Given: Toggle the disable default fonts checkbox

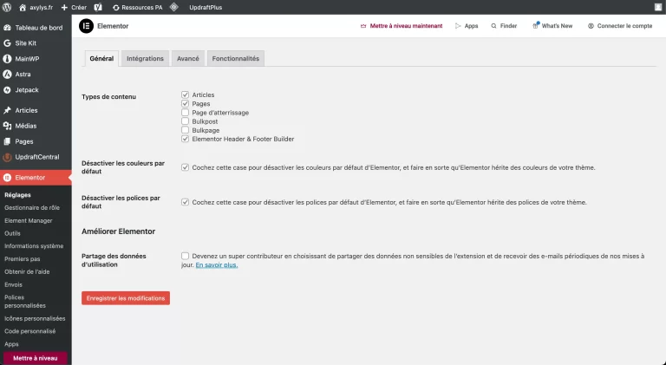Looking at the screenshot, I should pyautogui.click(x=186, y=202).
